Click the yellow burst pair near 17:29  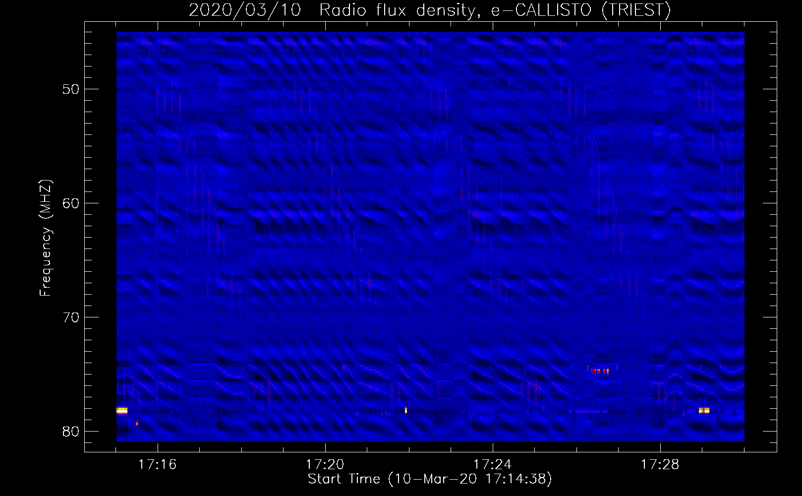pyautogui.click(x=704, y=411)
